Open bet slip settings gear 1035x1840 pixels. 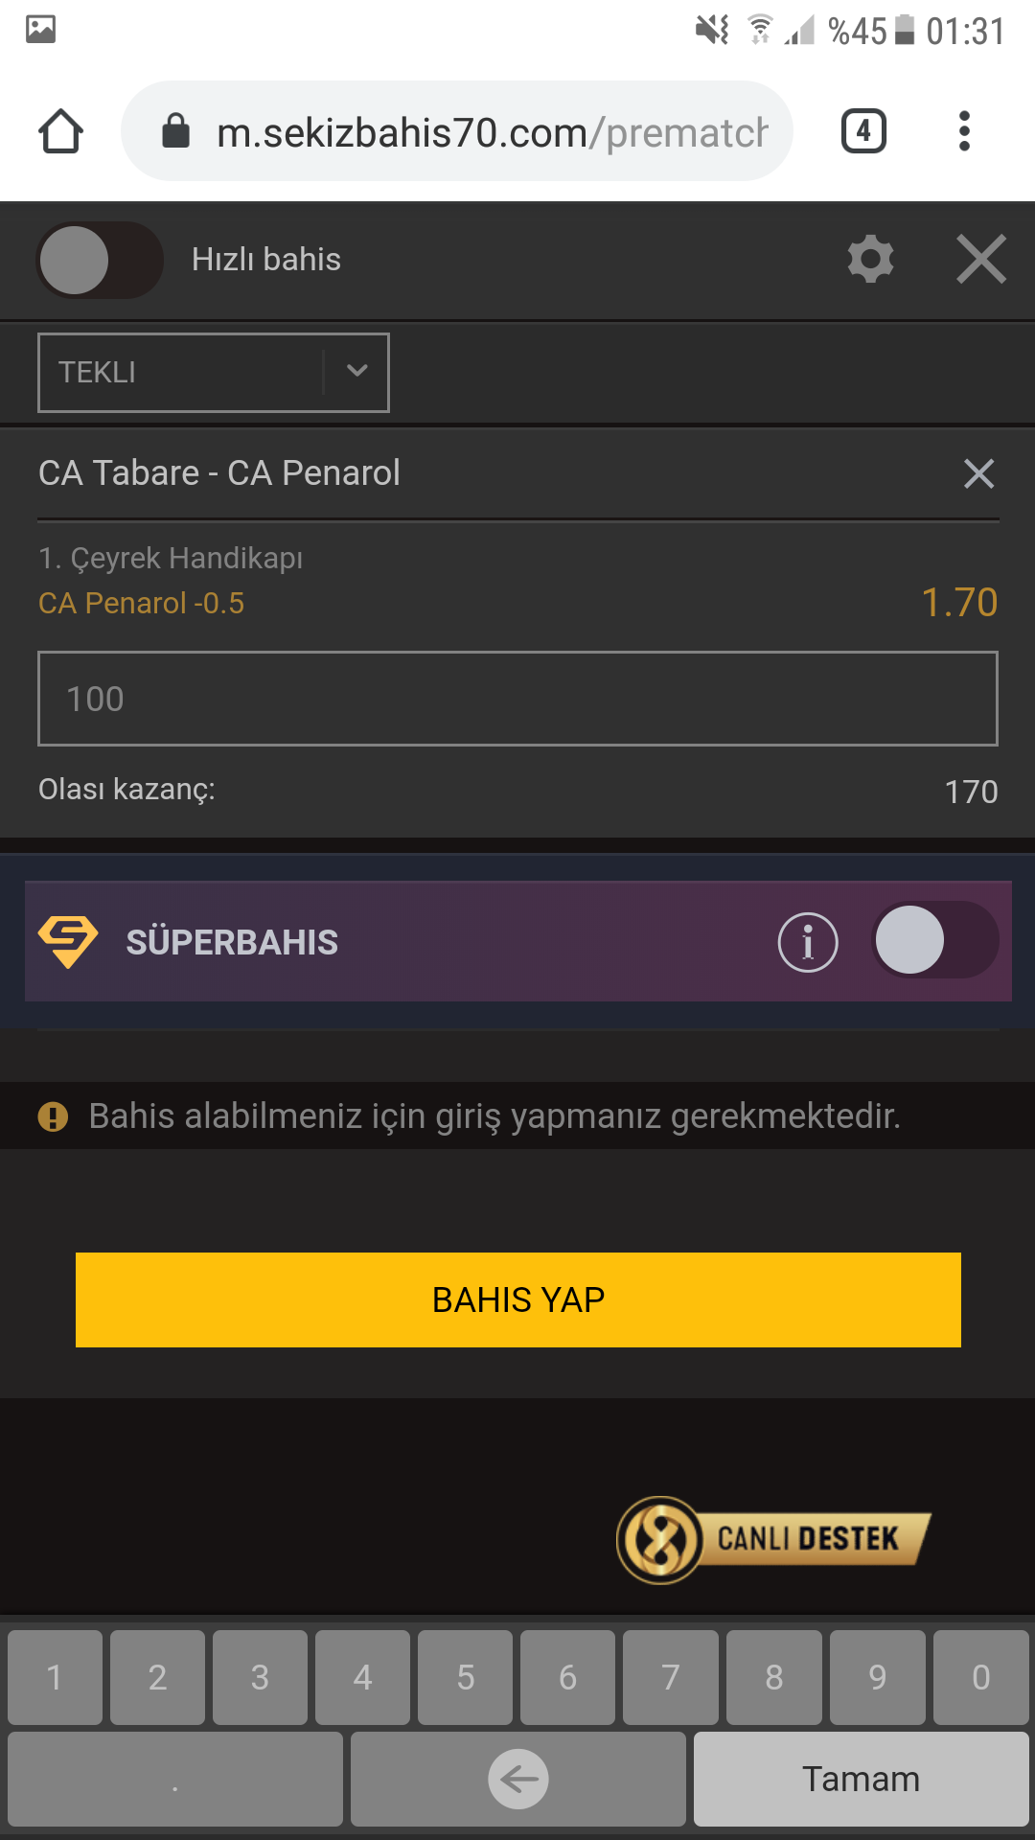pos(870,260)
